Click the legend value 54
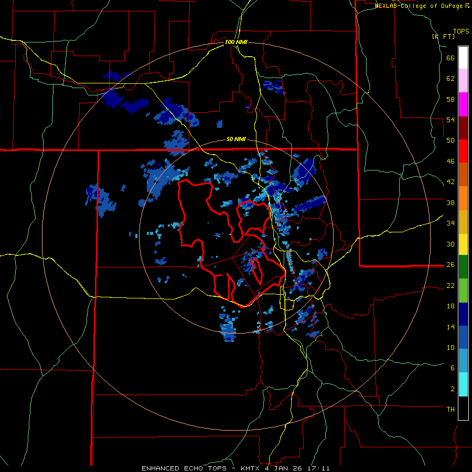The width and height of the screenshot is (472, 472). (x=450, y=120)
